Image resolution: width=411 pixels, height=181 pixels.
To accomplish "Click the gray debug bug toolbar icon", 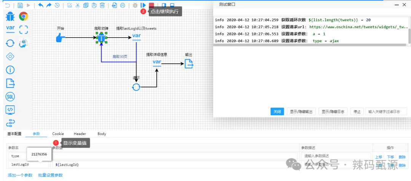I will point(135,5).
